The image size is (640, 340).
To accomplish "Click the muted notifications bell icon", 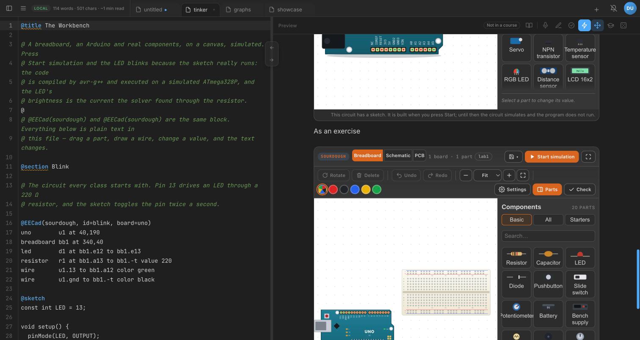I will [x=613, y=8].
